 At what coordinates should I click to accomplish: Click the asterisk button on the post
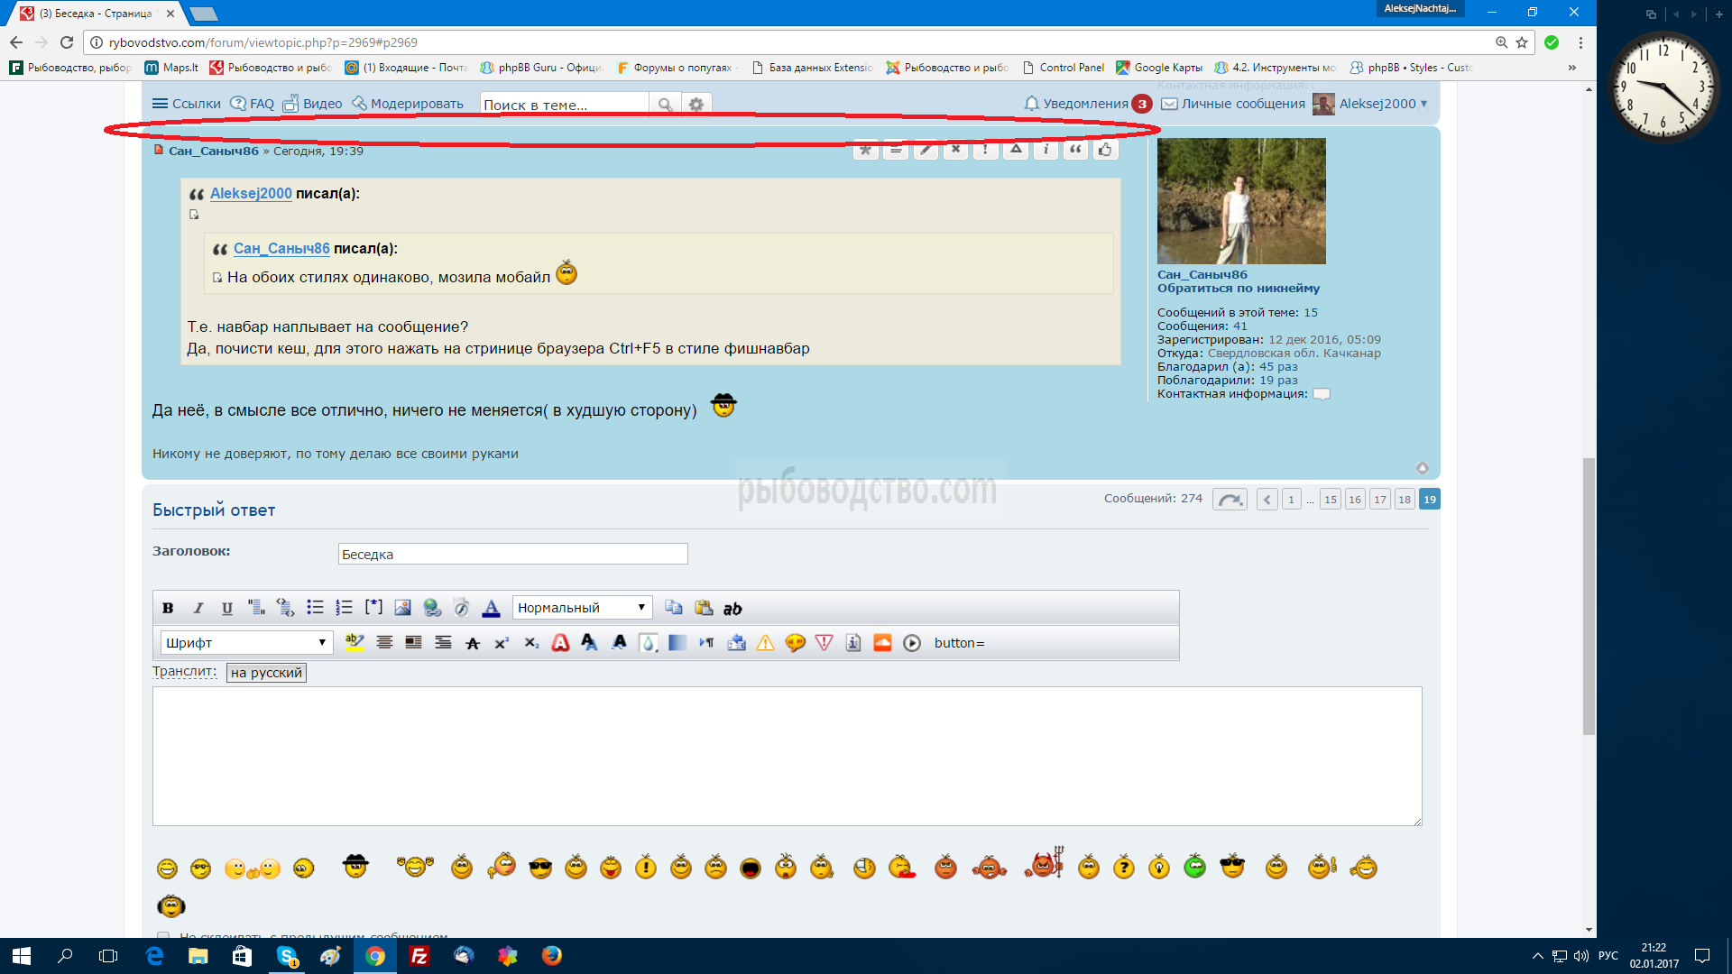865,150
